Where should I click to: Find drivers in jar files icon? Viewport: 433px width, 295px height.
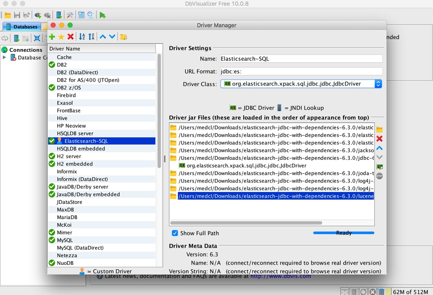pos(380,167)
